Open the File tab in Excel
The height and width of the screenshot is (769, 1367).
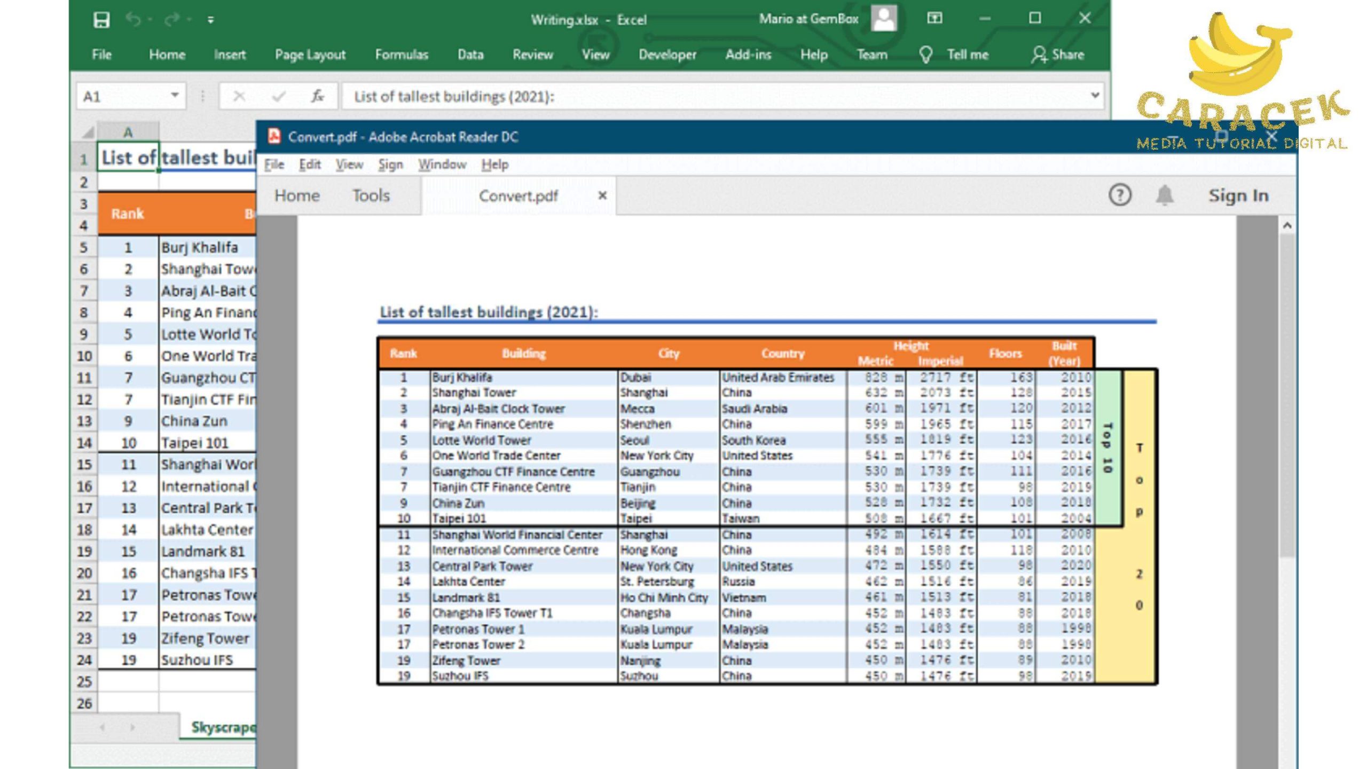click(101, 54)
